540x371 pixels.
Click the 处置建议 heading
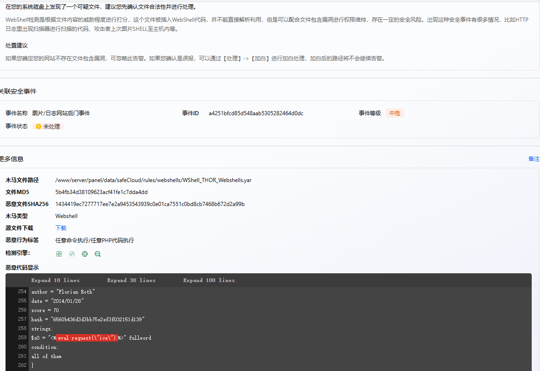point(17,46)
